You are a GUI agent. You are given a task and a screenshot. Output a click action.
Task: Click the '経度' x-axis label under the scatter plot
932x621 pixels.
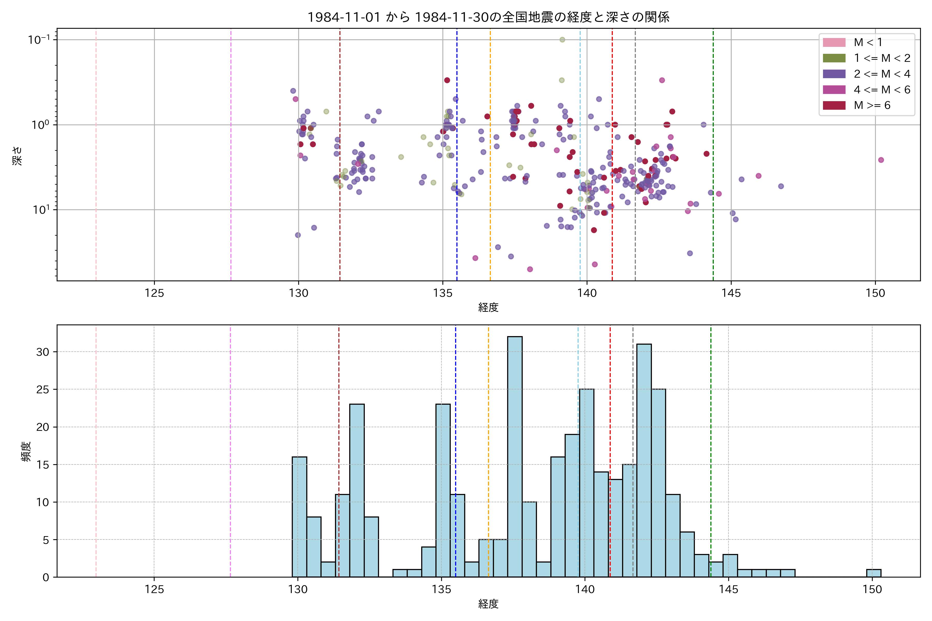tap(488, 307)
